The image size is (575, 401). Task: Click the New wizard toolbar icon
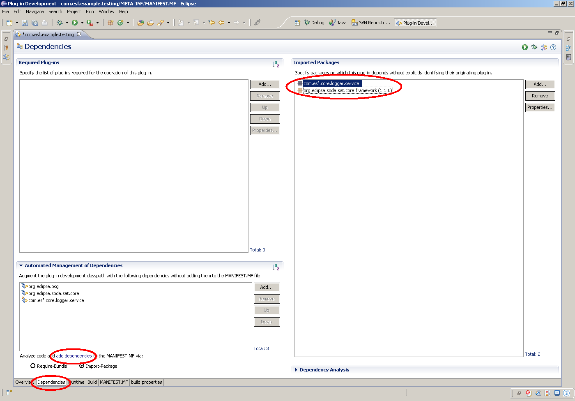click(9, 23)
